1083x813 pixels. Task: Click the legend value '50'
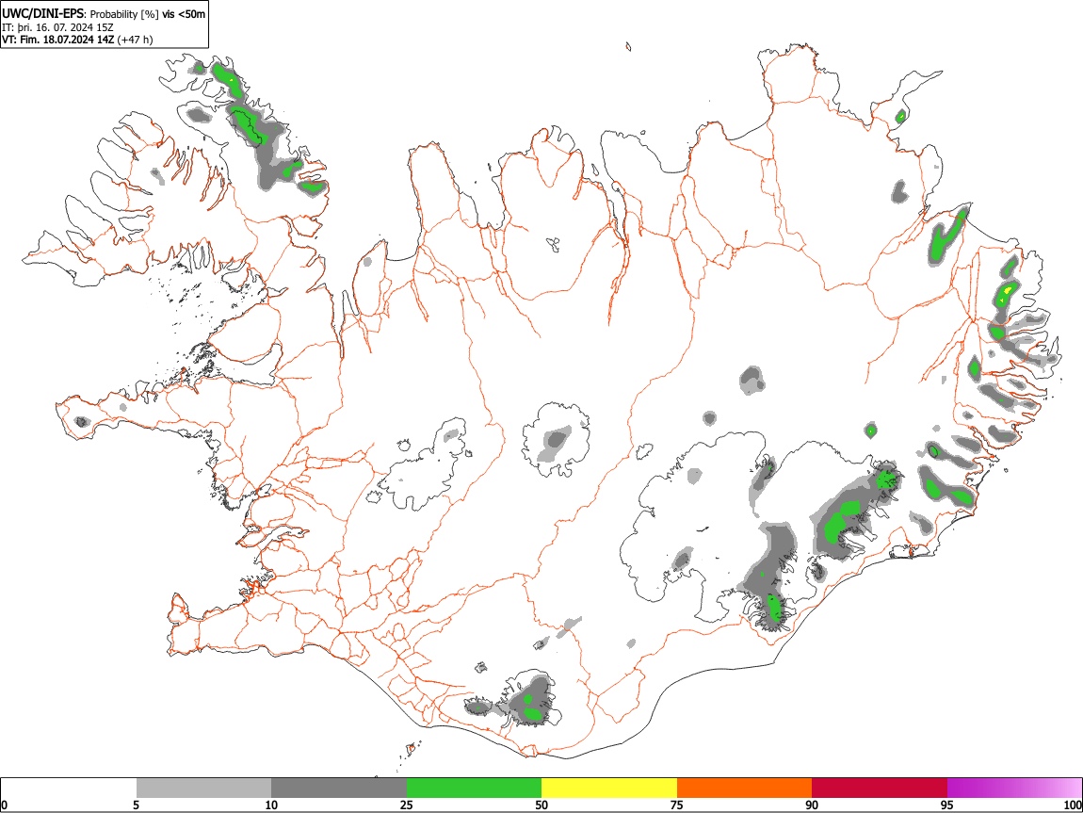[x=541, y=805]
